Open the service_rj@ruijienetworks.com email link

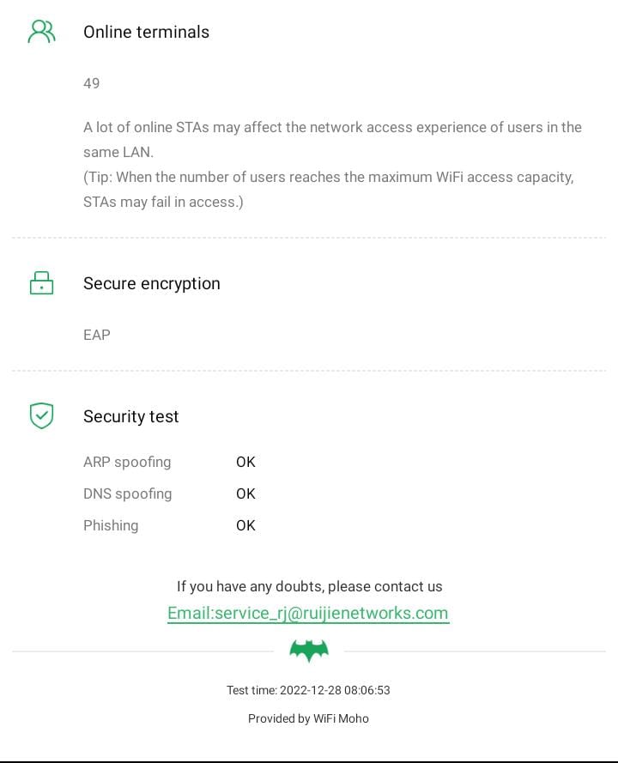coord(308,613)
